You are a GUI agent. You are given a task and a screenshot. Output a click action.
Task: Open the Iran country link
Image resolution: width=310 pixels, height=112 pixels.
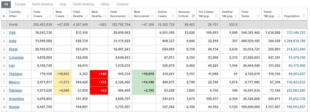(12, 66)
